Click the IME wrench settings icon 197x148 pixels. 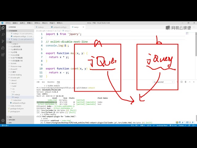193,122
